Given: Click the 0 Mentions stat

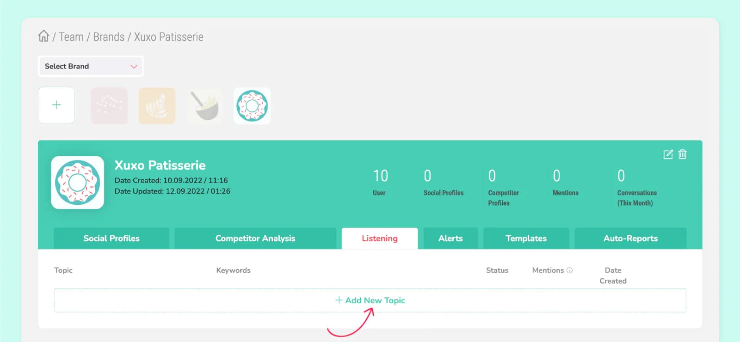Looking at the screenshot, I should pos(565,183).
